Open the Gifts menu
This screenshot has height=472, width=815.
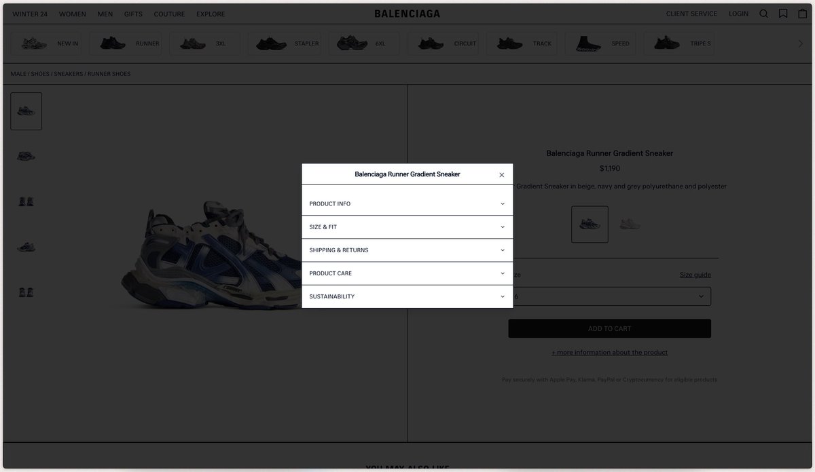(133, 14)
